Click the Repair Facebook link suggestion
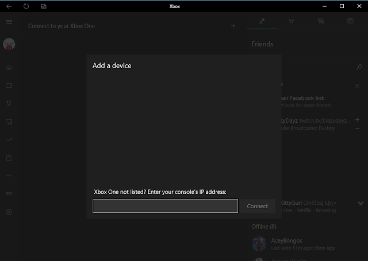This screenshot has height=261, width=368. coord(303,98)
